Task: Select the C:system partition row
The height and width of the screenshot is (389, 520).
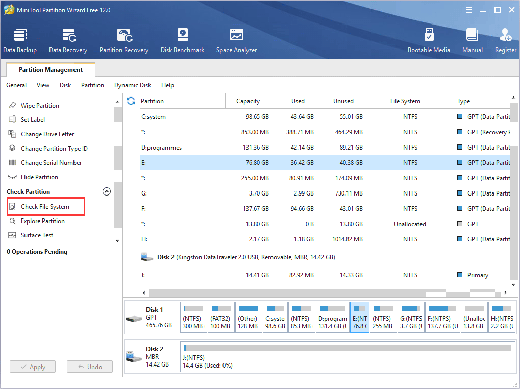Action: pos(325,117)
